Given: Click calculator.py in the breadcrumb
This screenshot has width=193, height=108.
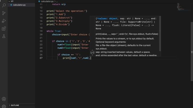Looking at the screenshot, I should point(47,1).
